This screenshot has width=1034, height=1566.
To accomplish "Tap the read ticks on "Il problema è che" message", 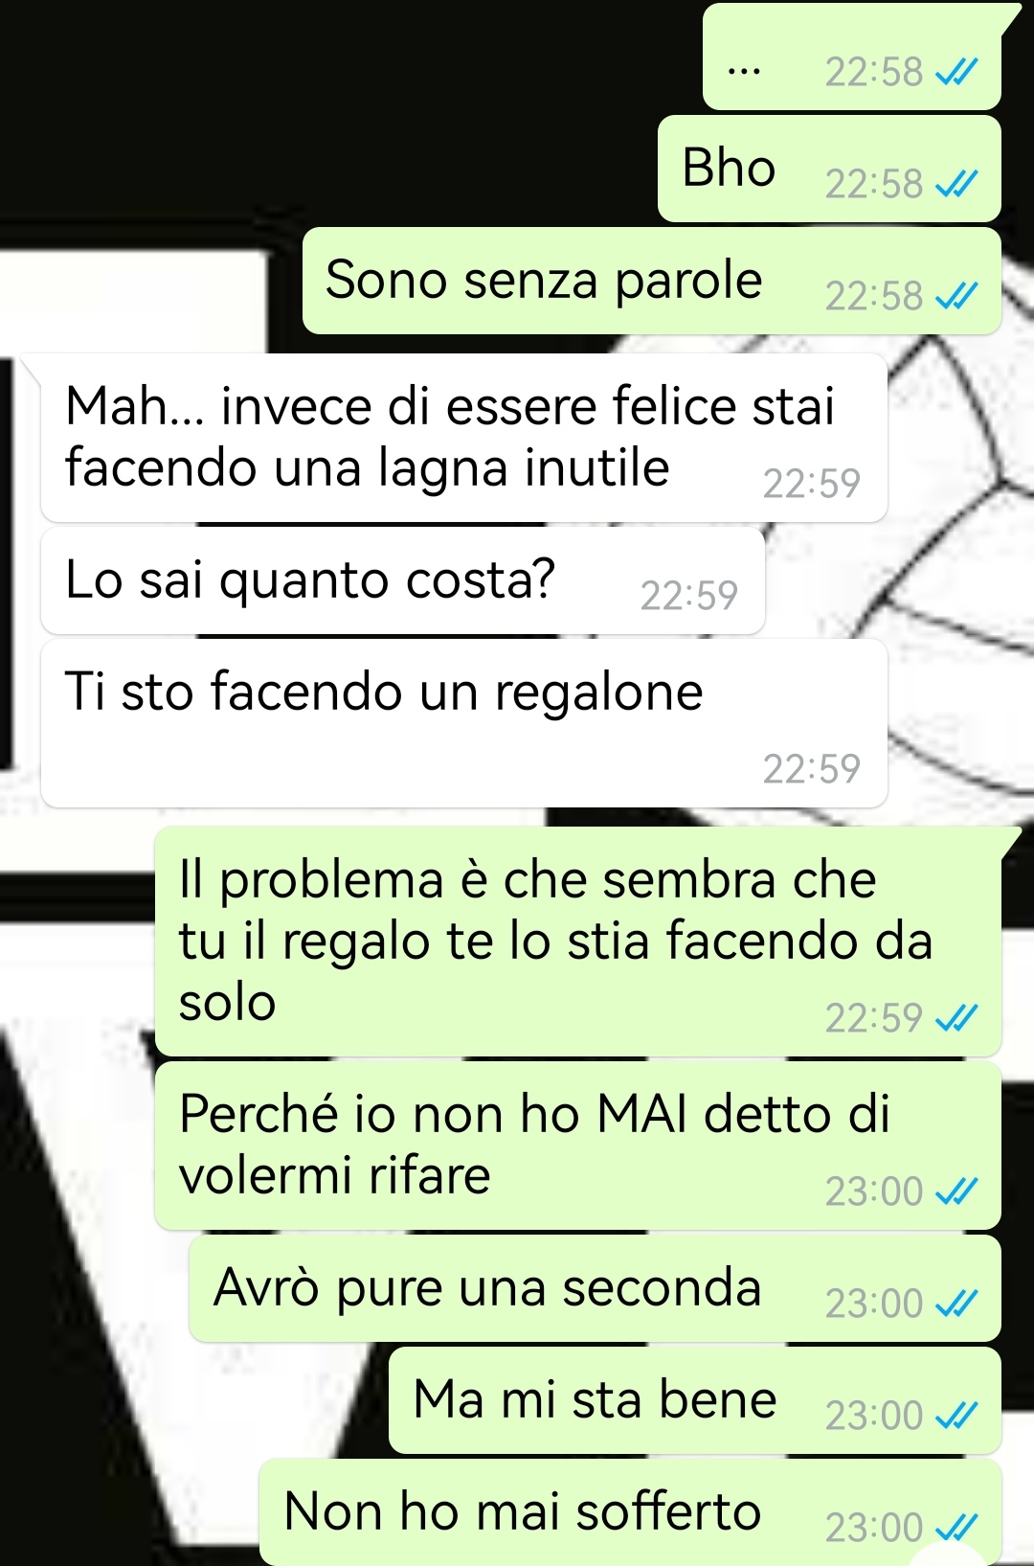I will tap(956, 1017).
